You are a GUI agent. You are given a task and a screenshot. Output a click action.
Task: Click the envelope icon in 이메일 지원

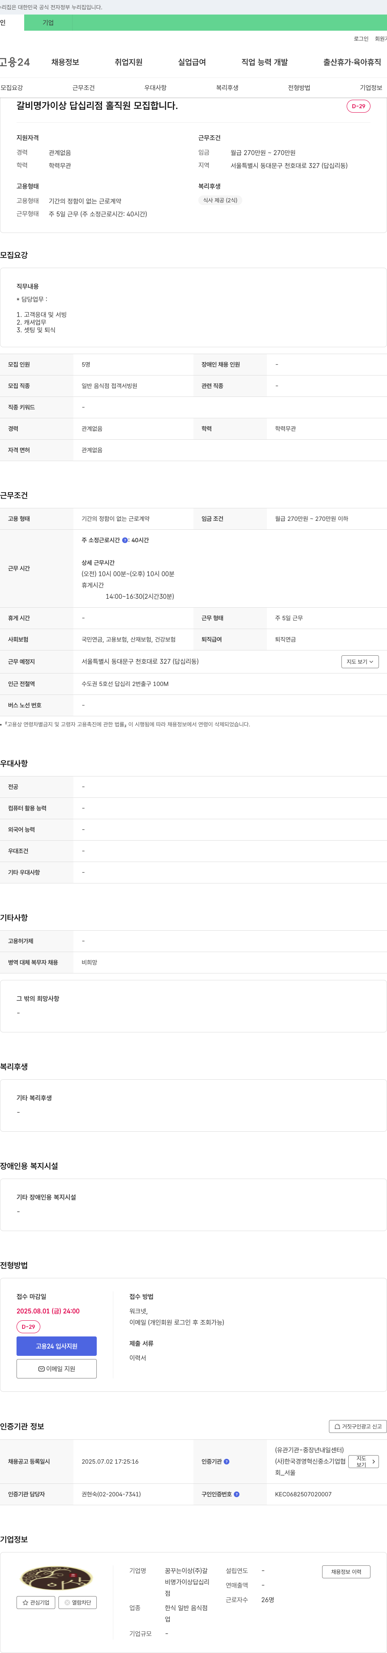click(41, 1369)
